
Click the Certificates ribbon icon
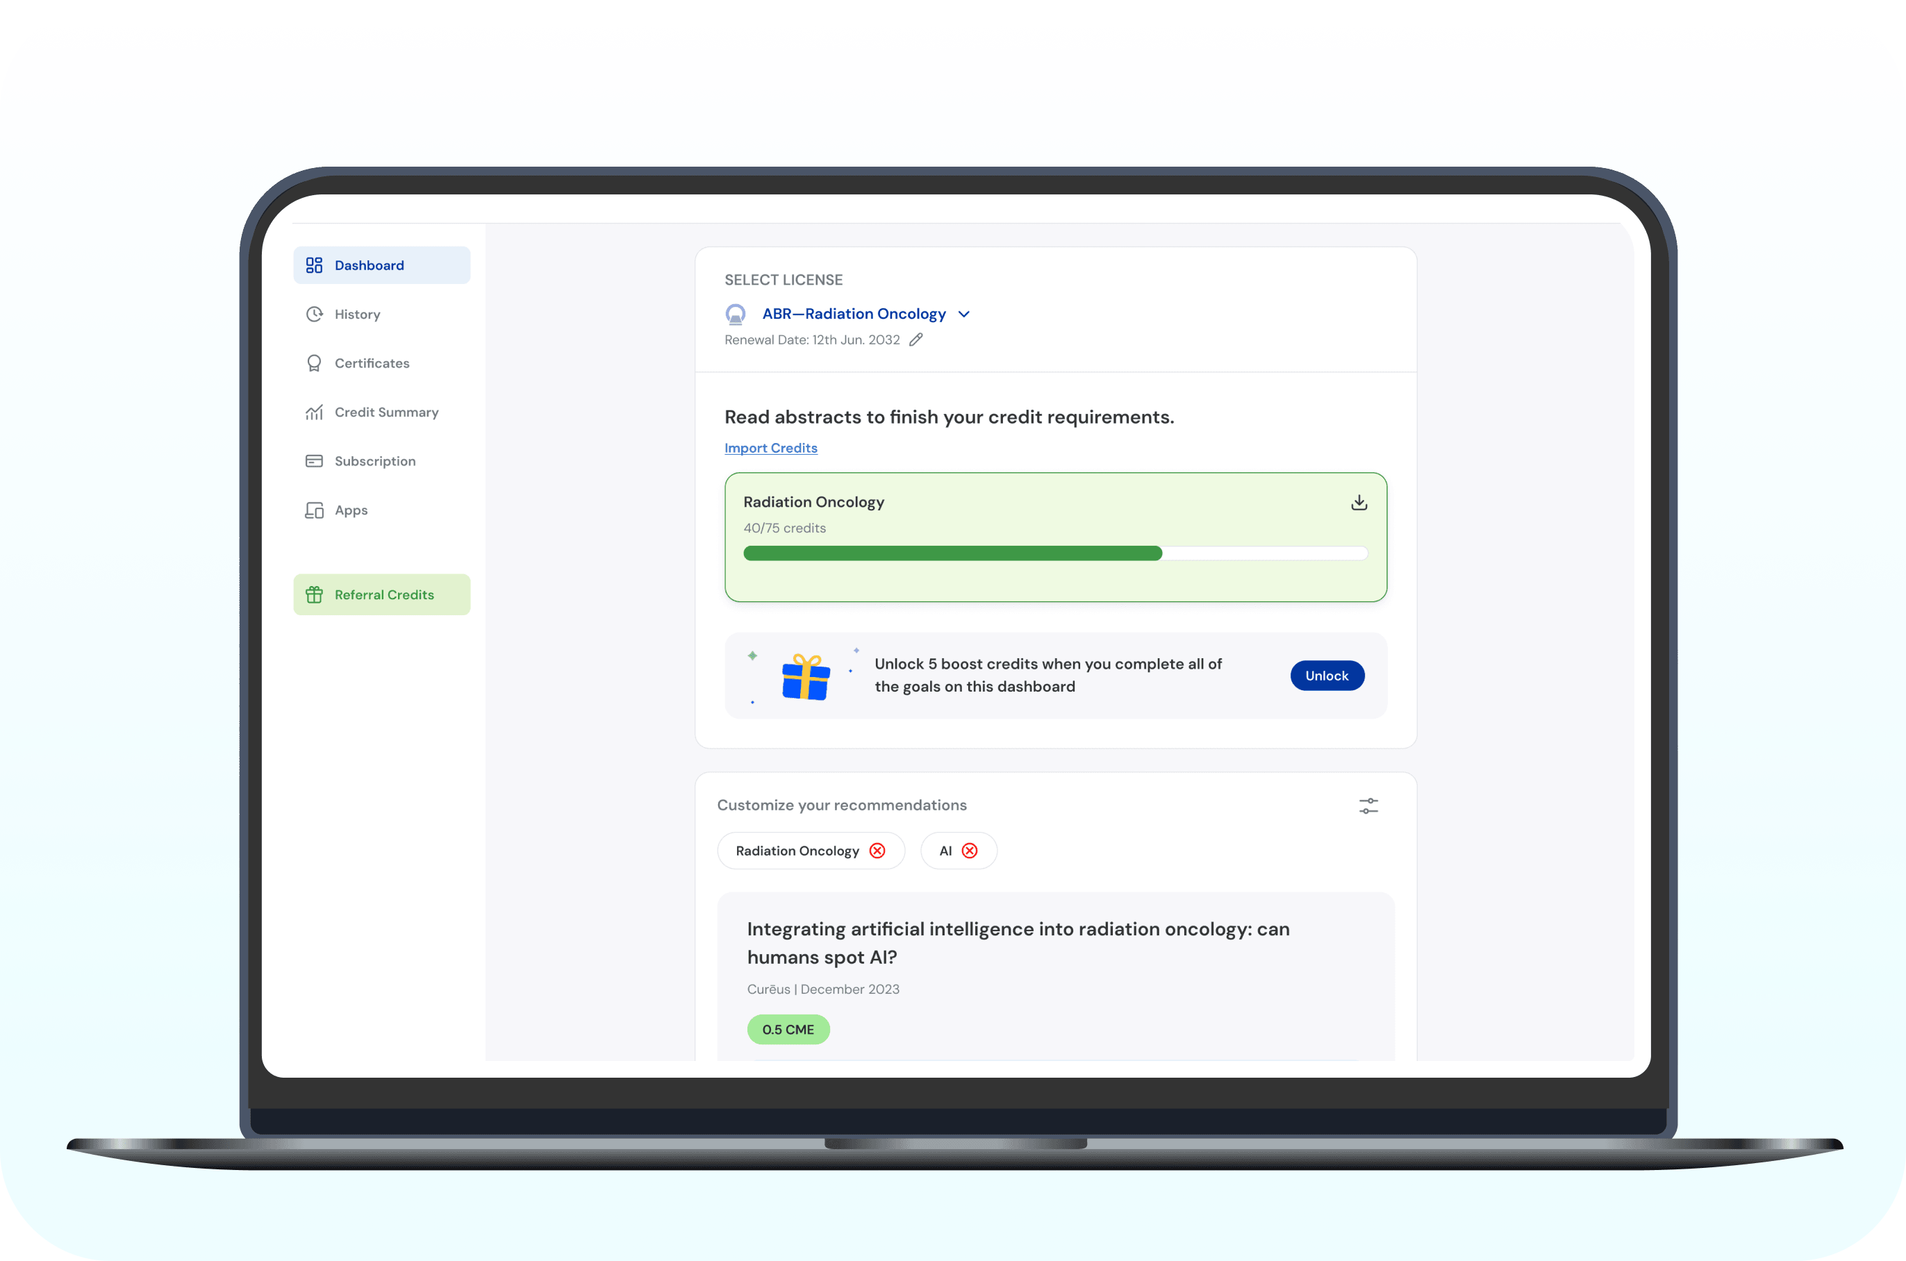[314, 363]
